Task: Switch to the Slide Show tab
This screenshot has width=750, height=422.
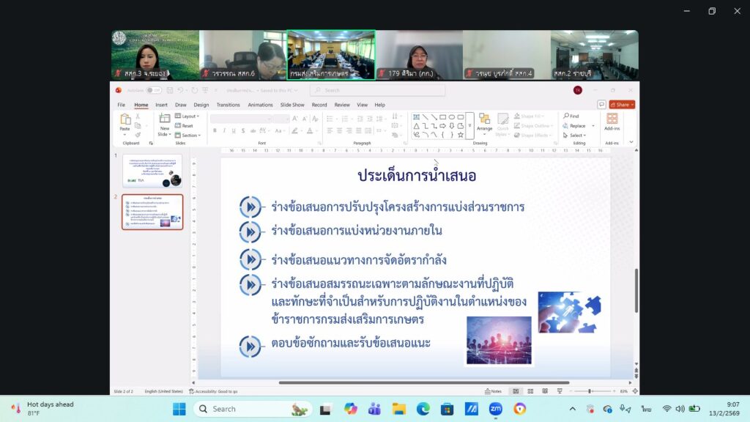Action: [x=292, y=105]
